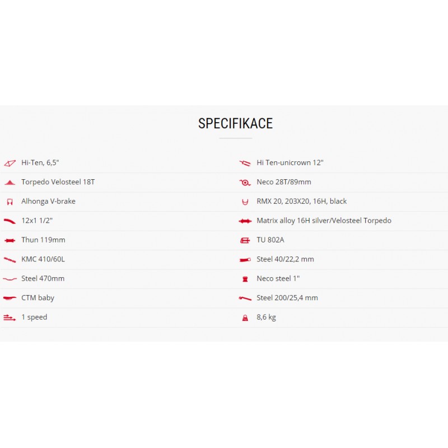Click the headset icon beside Neco steel 1"
This screenshot has height=448, width=448.
coord(245,279)
